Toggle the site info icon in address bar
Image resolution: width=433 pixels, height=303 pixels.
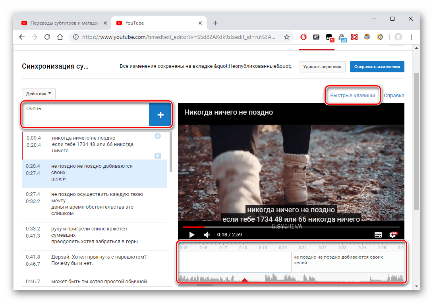75,36
